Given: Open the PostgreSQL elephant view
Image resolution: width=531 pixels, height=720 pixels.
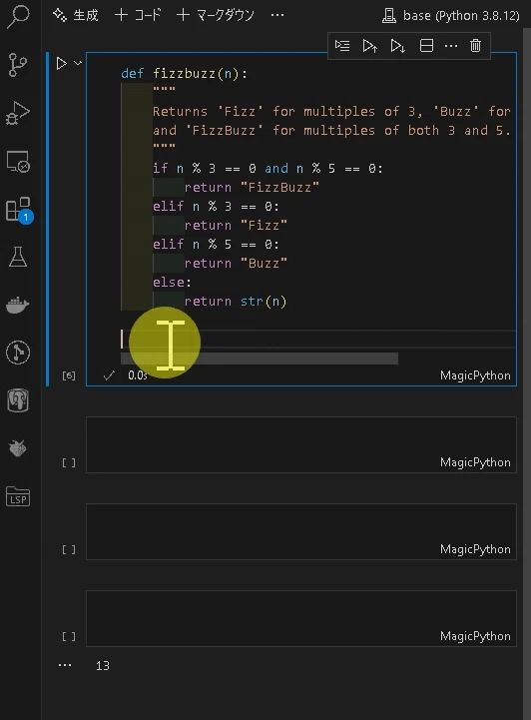Looking at the screenshot, I should [18, 400].
